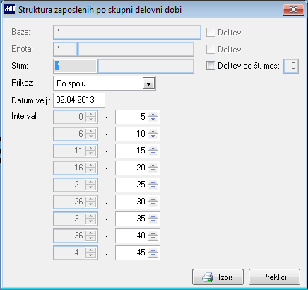Increase the interval upper value of 25
This screenshot has width=308, height=290.
pos(153,182)
